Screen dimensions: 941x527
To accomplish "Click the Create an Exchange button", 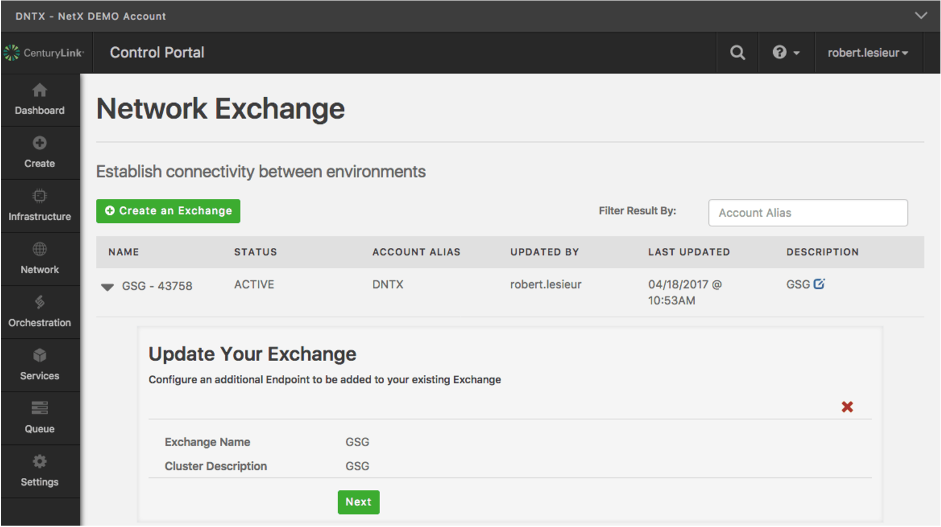I will (168, 211).
